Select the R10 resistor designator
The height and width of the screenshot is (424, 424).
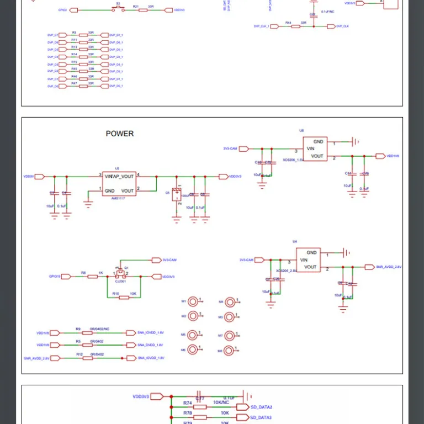tap(116, 294)
